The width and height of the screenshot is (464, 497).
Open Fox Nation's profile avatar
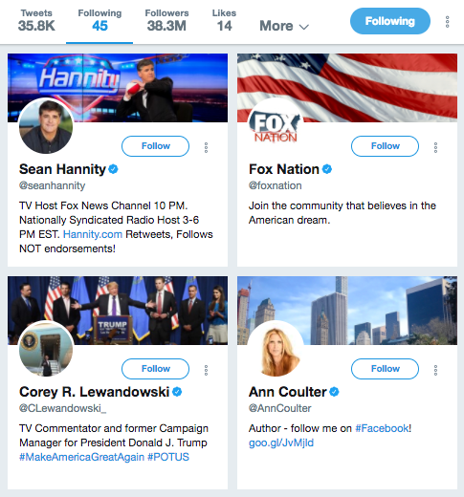276,126
